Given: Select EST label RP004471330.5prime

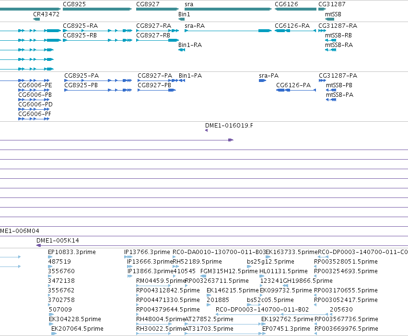Looking at the screenshot, I should 168,300.
